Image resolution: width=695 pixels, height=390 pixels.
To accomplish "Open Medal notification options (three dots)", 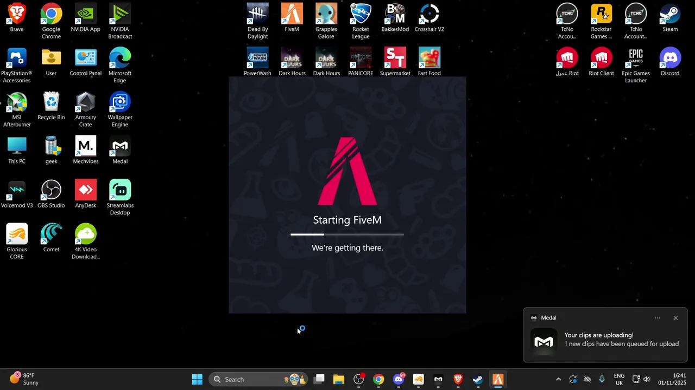I will click(x=658, y=318).
